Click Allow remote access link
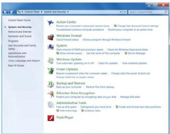 pyautogui.click(x=71, y=53)
